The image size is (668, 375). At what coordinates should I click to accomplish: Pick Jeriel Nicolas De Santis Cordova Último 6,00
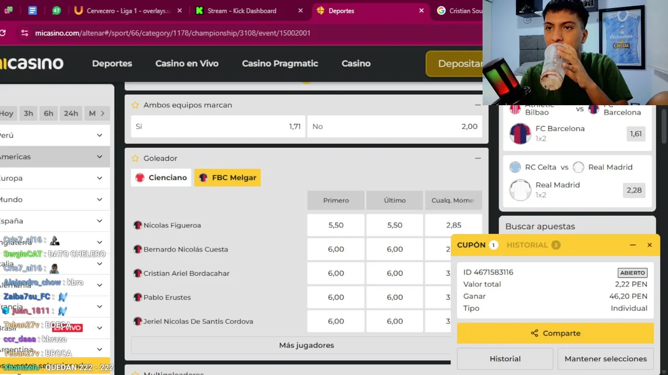(x=395, y=321)
